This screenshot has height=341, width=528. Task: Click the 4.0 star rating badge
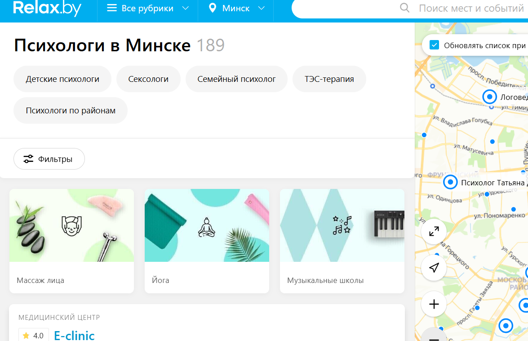click(x=34, y=335)
